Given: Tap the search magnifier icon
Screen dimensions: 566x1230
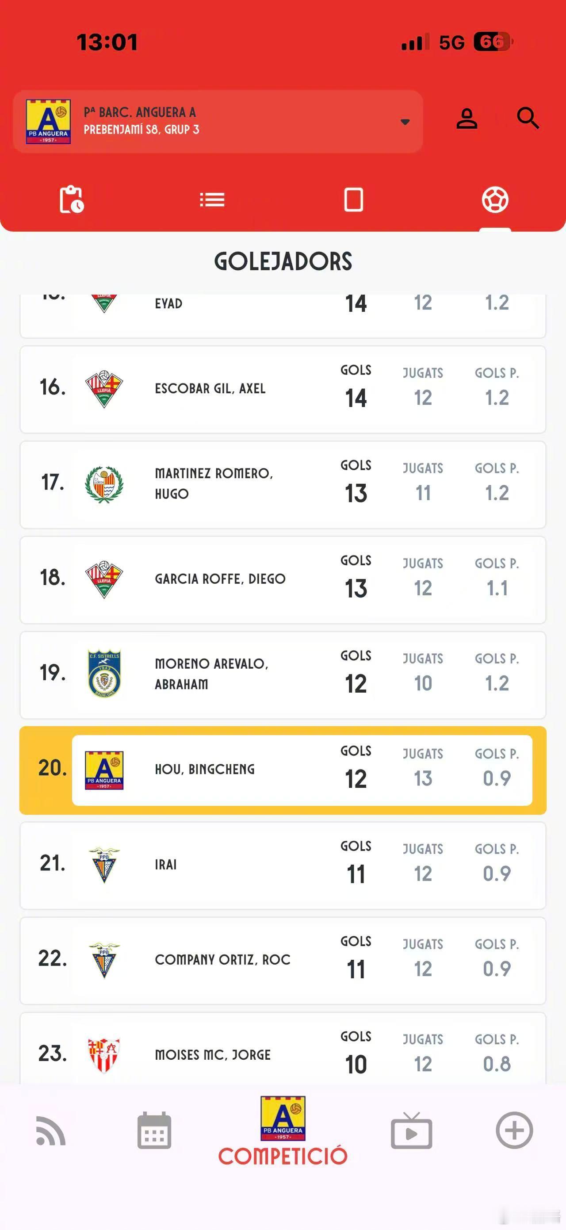Looking at the screenshot, I should [528, 118].
